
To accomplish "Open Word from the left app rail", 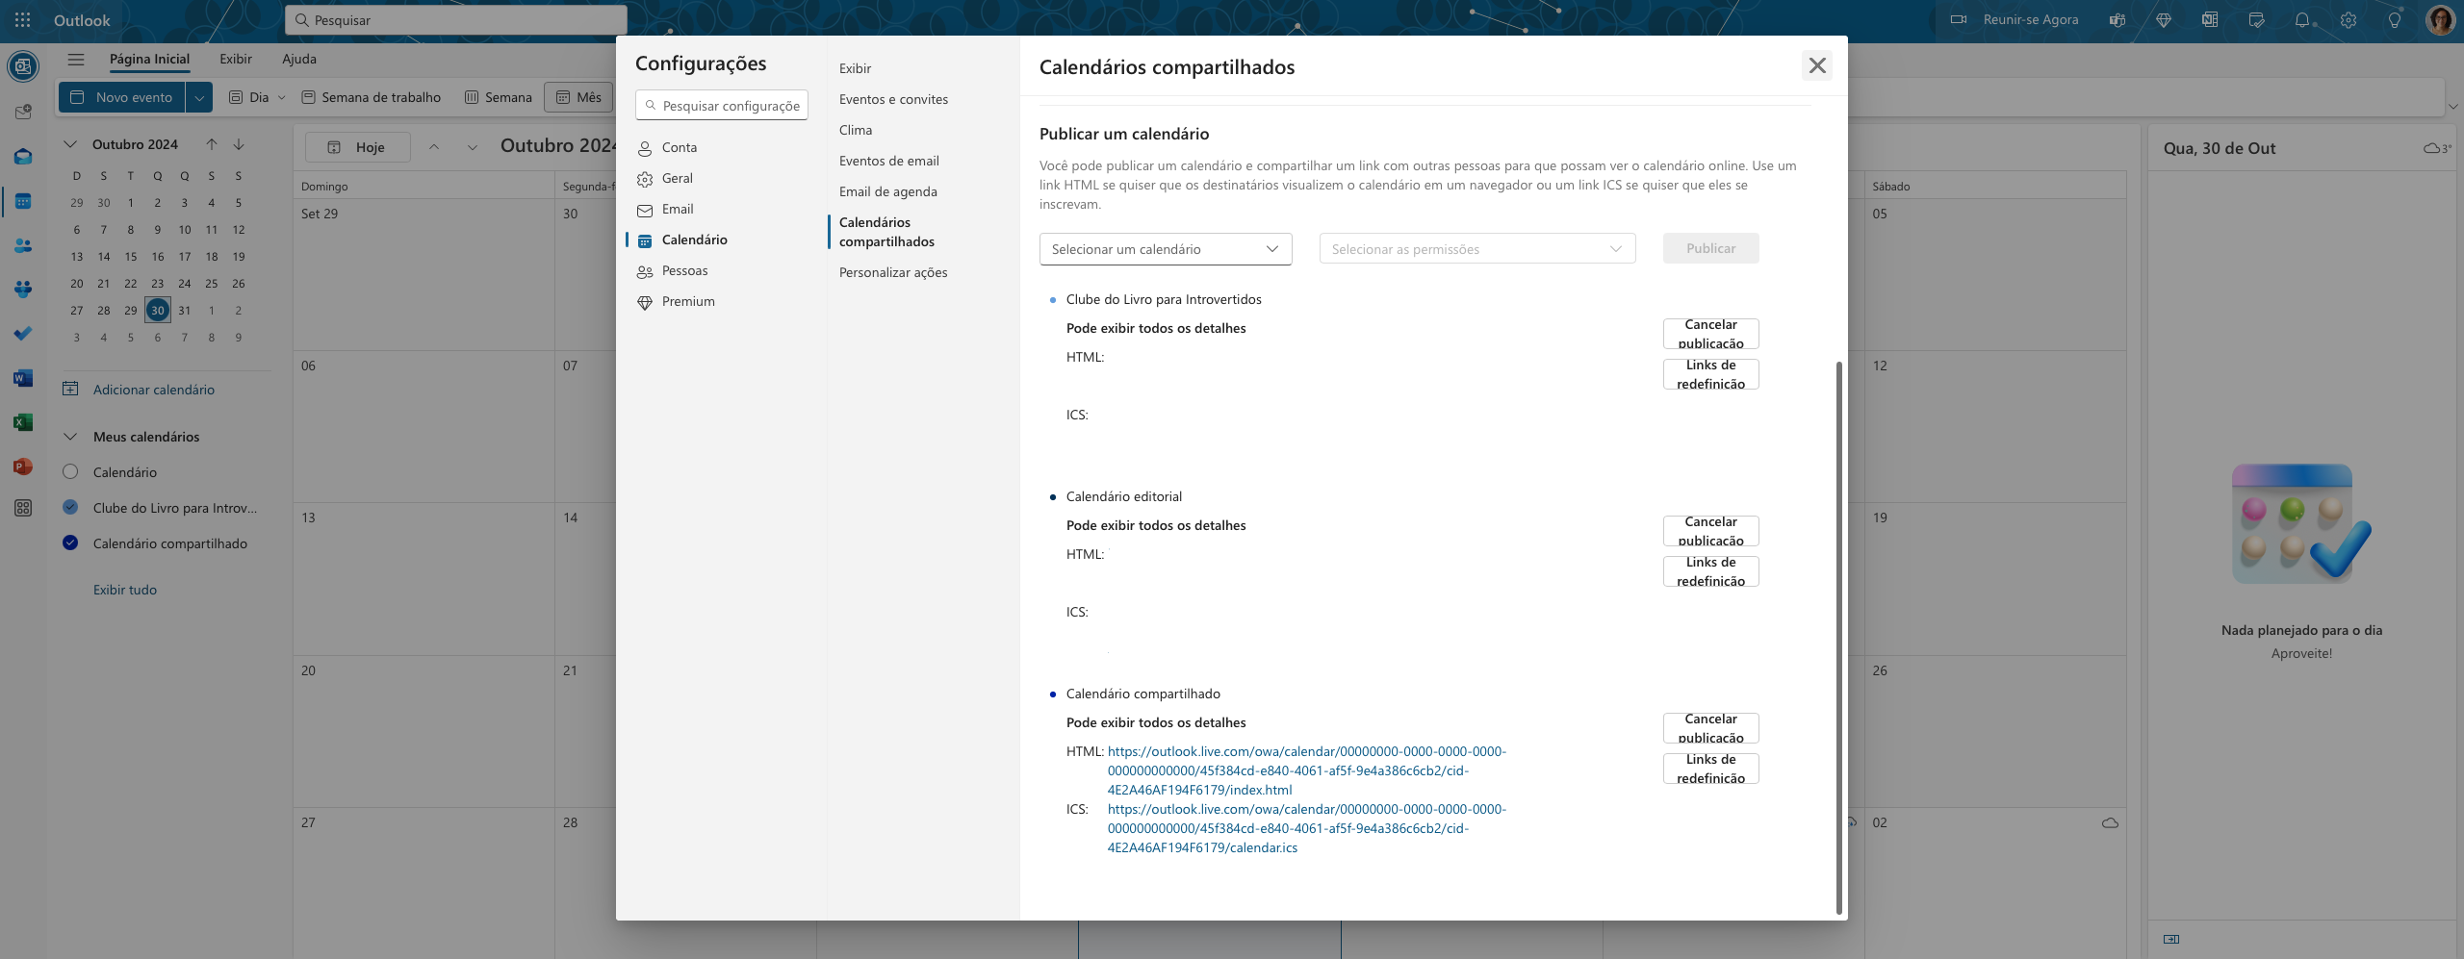I will [x=23, y=378].
